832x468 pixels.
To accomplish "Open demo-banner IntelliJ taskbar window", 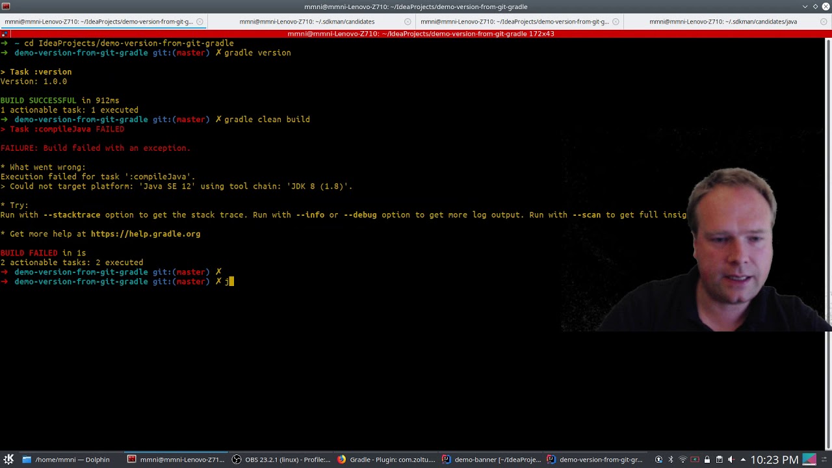I will (491, 460).
